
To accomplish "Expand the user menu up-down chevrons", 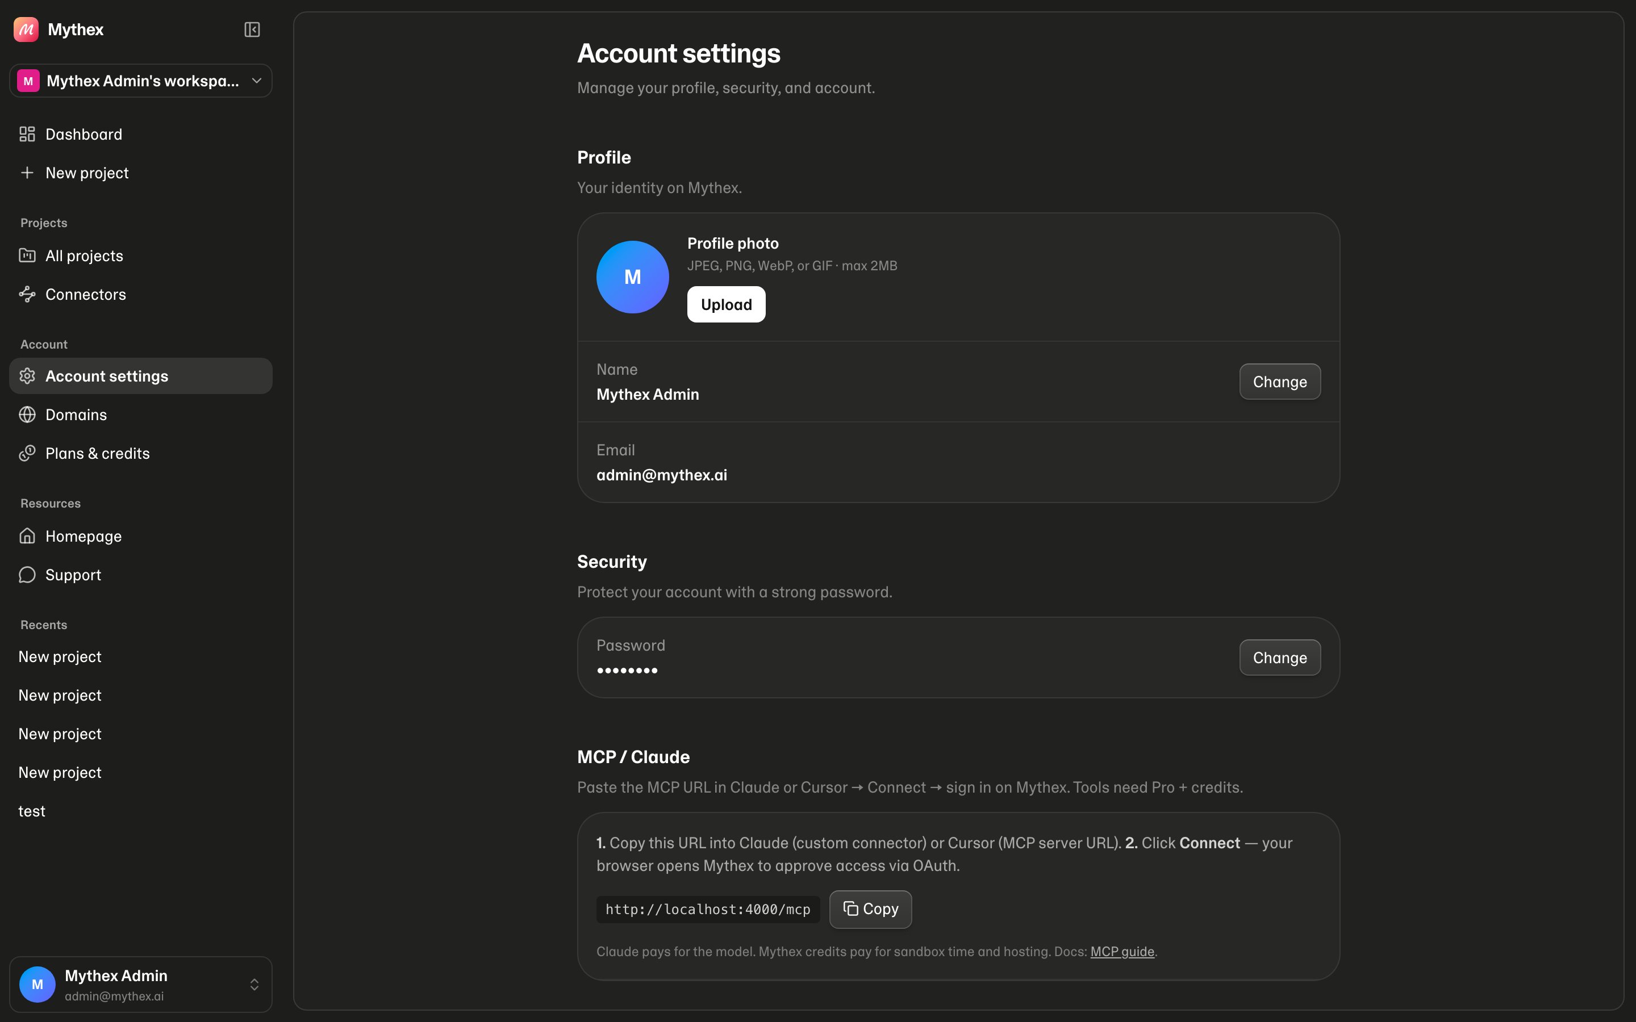I will 254,985.
